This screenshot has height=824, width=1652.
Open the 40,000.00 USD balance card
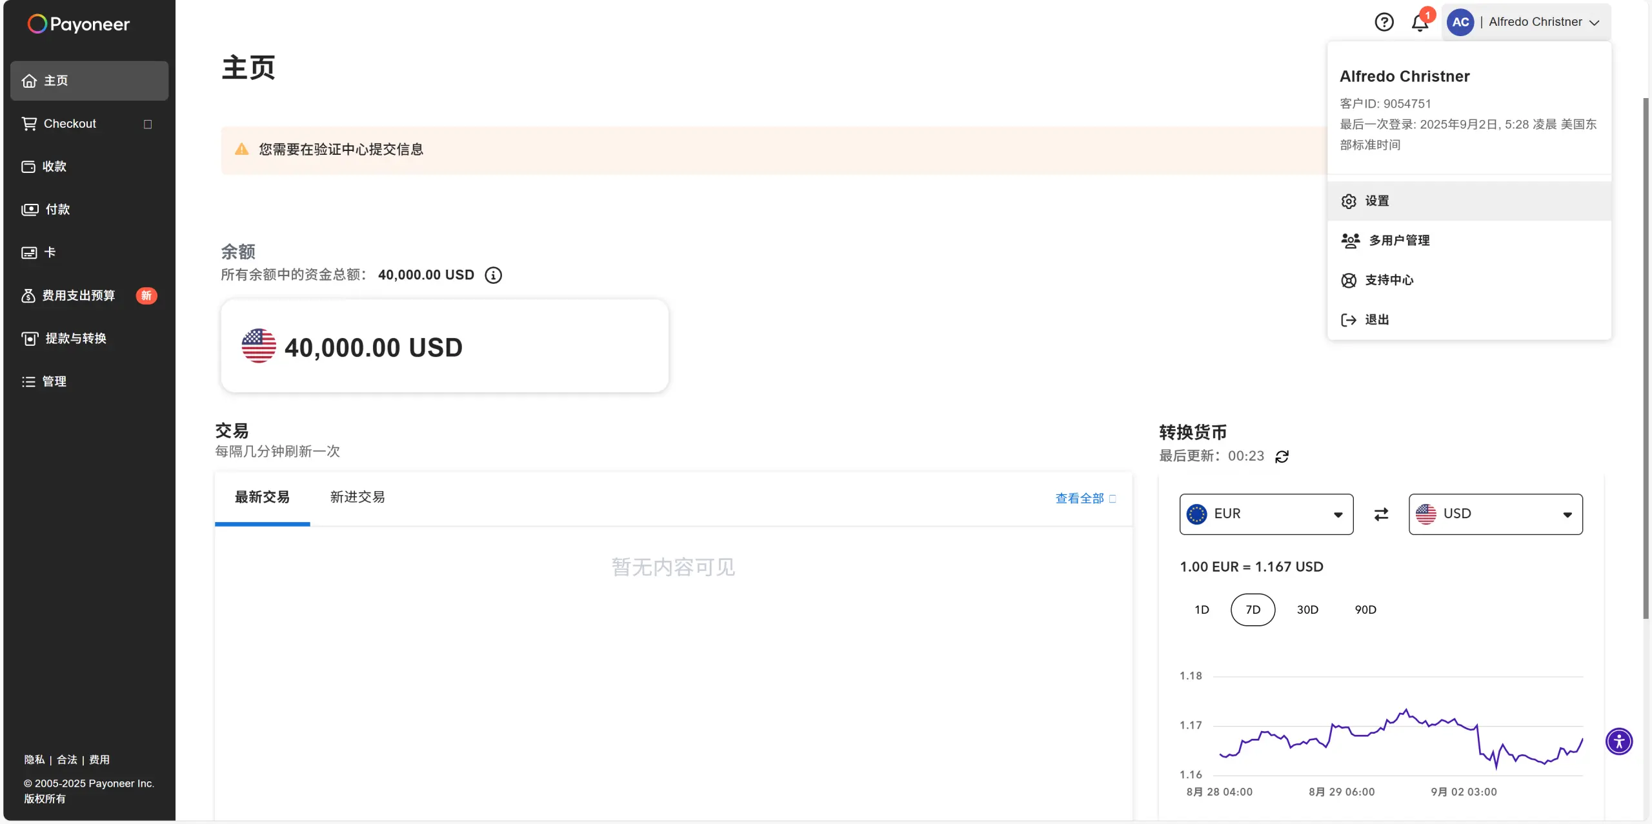[x=445, y=346]
